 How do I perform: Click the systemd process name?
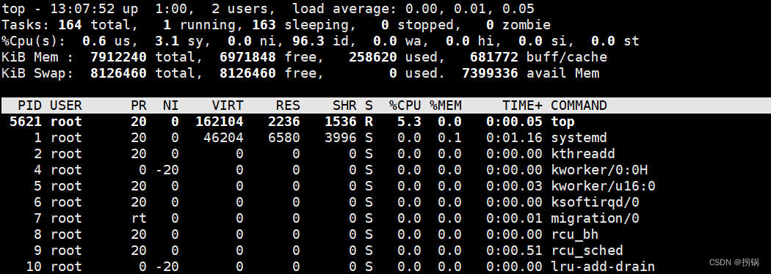coord(579,138)
